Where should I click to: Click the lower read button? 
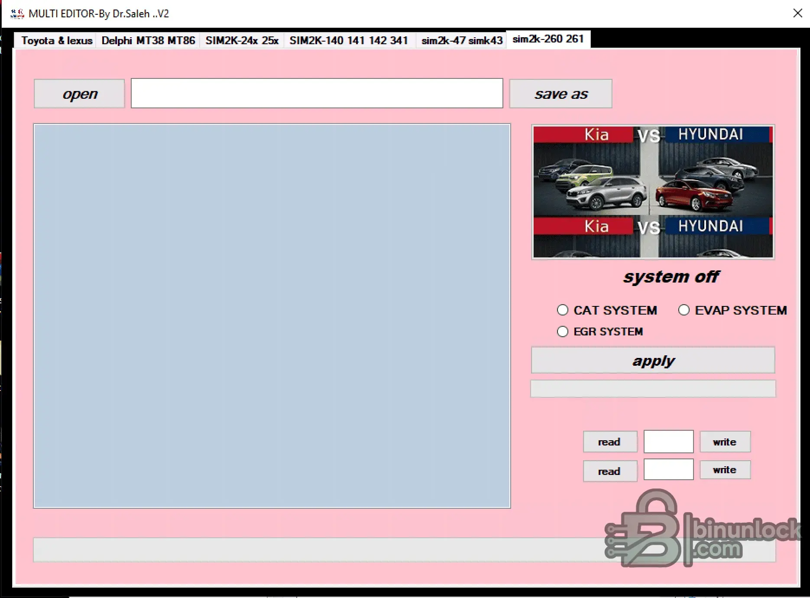coord(610,471)
